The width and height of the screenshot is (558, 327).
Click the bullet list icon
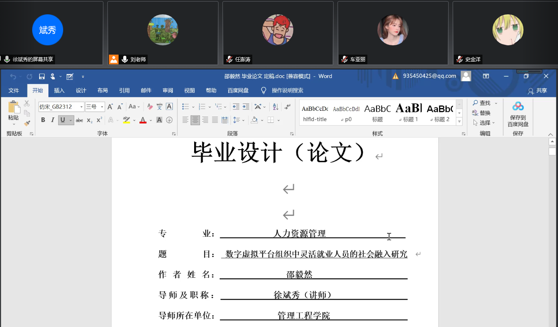click(186, 107)
